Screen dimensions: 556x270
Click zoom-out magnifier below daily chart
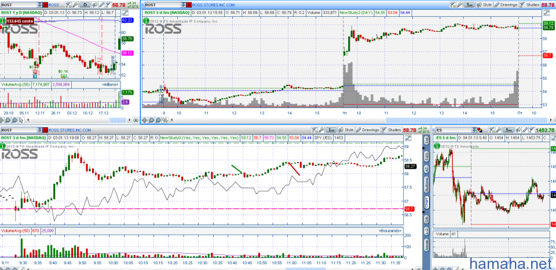pos(14,120)
